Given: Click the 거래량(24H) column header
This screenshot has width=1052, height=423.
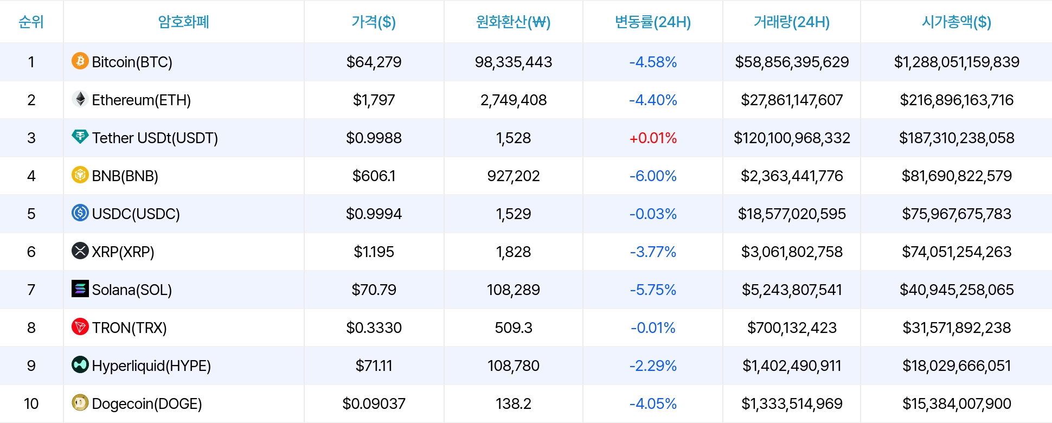Looking at the screenshot, I should point(792,22).
